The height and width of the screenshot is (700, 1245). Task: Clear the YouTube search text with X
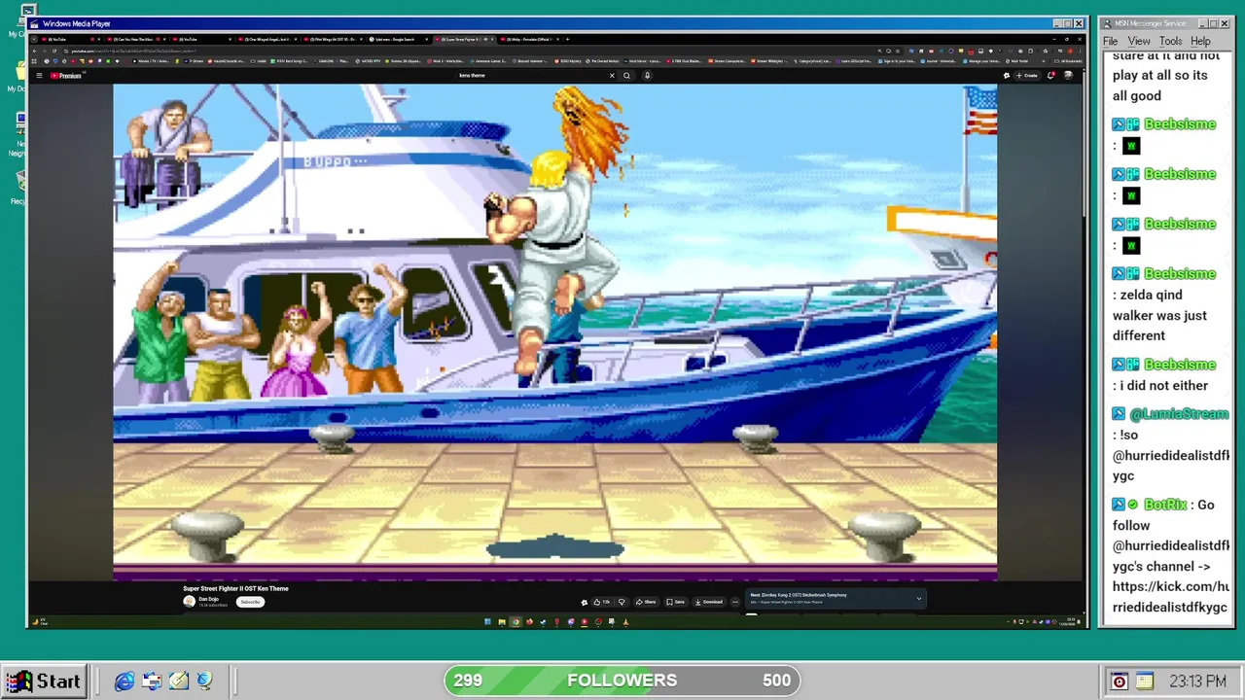(x=613, y=75)
